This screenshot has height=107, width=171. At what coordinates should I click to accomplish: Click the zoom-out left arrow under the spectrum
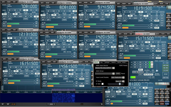[48, 104]
